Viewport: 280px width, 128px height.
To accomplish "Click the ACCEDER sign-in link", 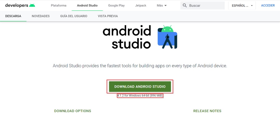I will click(268, 5).
